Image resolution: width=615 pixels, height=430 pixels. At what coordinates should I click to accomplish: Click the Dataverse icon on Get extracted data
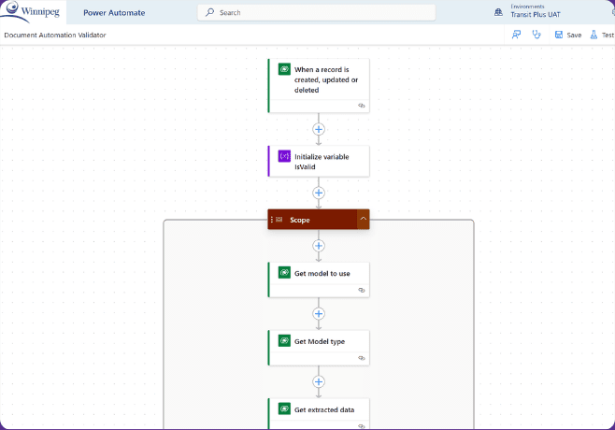pos(284,408)
